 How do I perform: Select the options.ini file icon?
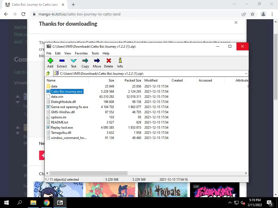click(x=48, y=117)
